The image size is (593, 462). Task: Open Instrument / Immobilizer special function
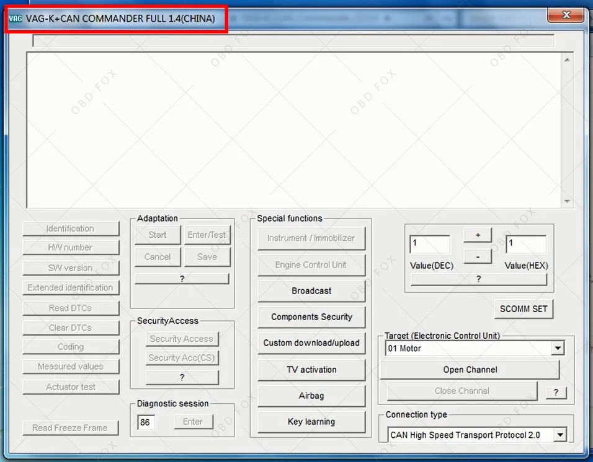click(x=311, y=238)
